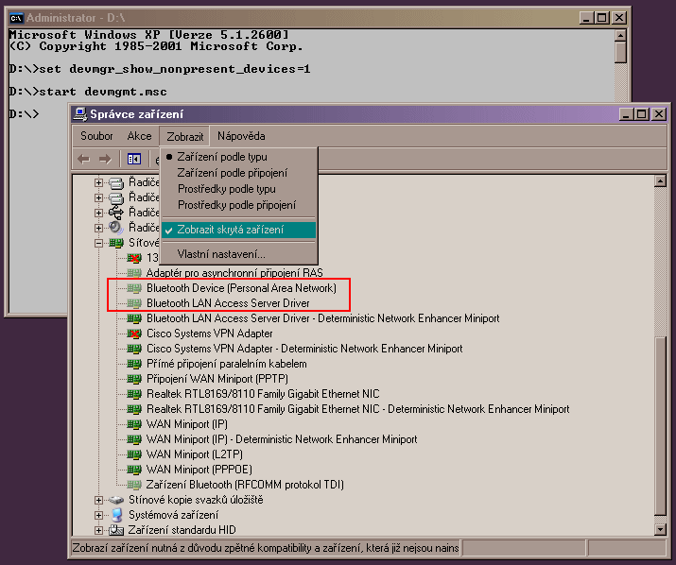This screenshot has height=565, width=676.
Task: Minimize the Správce zařízení window
Action: point(626,114)
